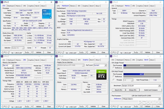Click the Close button in the Memory tab window
Viewport: 164px width, 109px height.
tap(158, 52)
